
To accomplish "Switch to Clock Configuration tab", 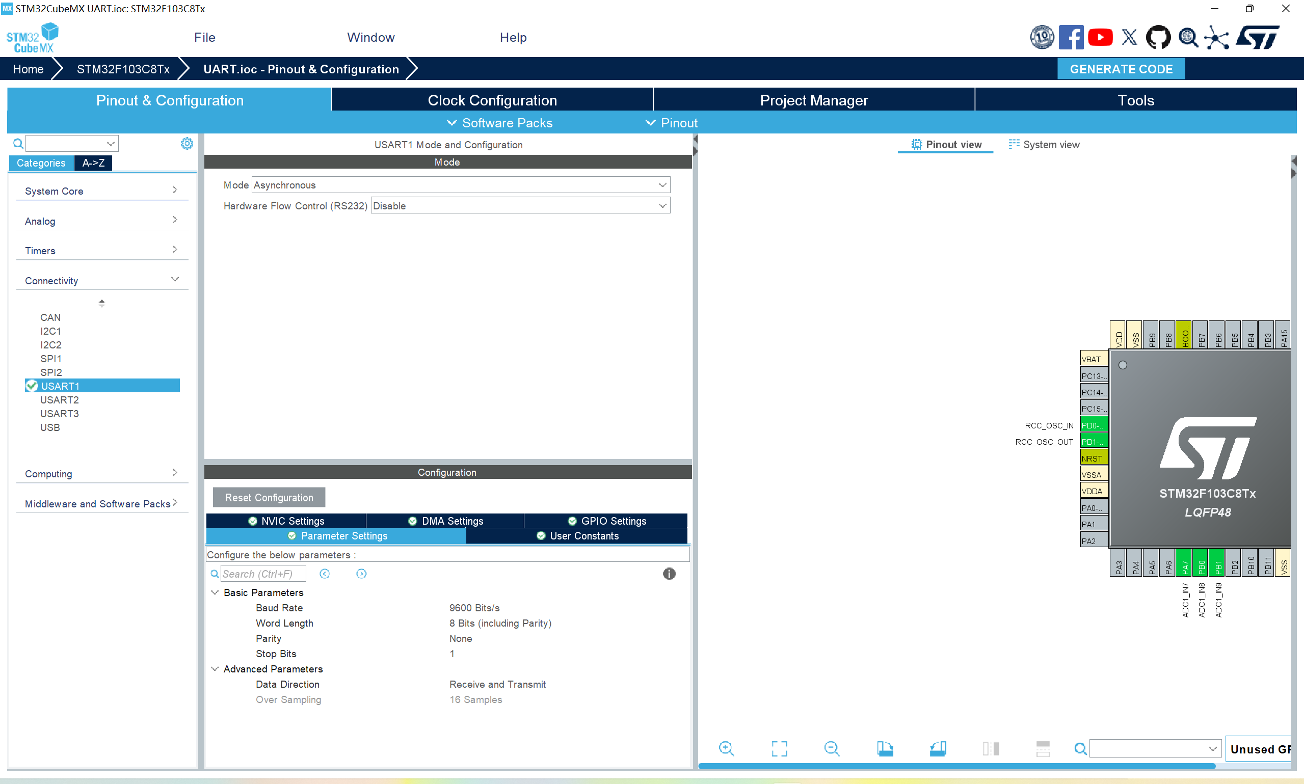I will click(492, 100).
